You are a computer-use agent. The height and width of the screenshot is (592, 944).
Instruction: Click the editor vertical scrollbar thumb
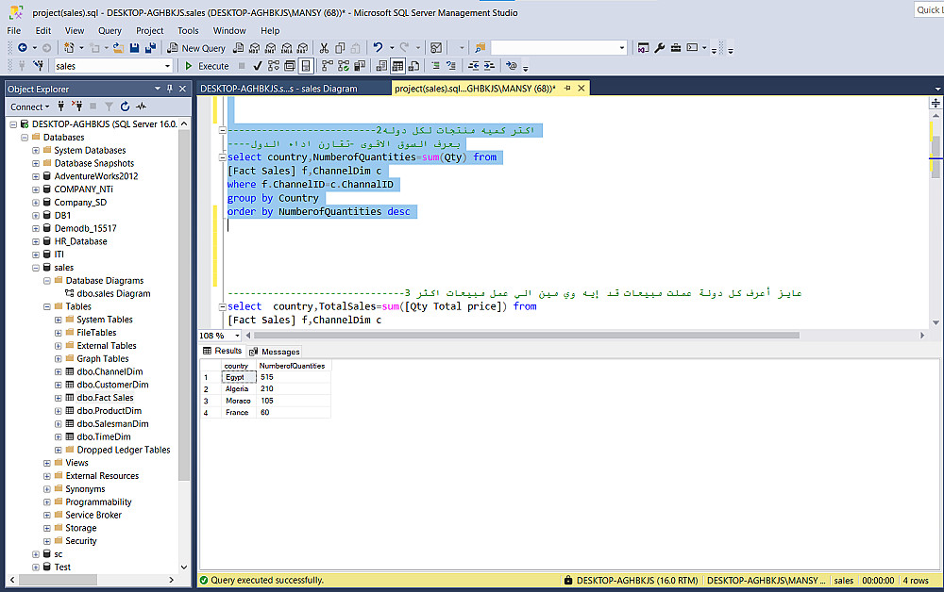(936, 146)
